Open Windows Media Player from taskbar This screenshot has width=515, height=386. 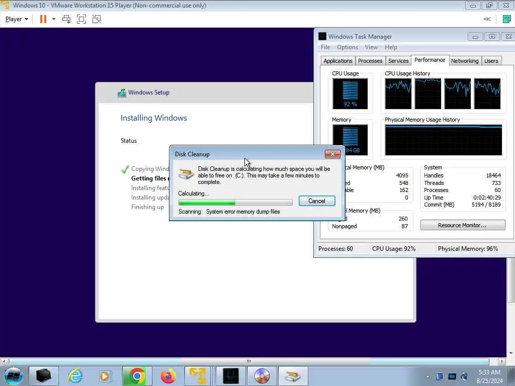pos(105,376)
